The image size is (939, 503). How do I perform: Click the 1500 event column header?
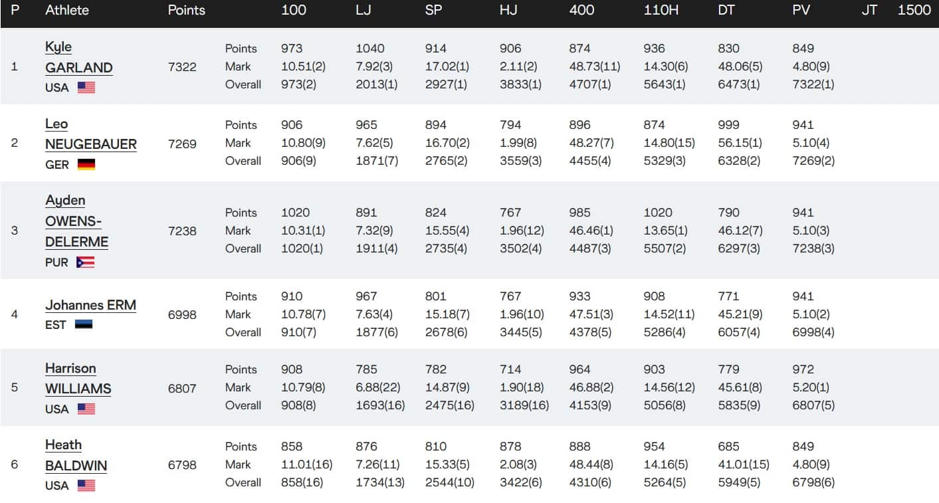click(x=914, y=11)
